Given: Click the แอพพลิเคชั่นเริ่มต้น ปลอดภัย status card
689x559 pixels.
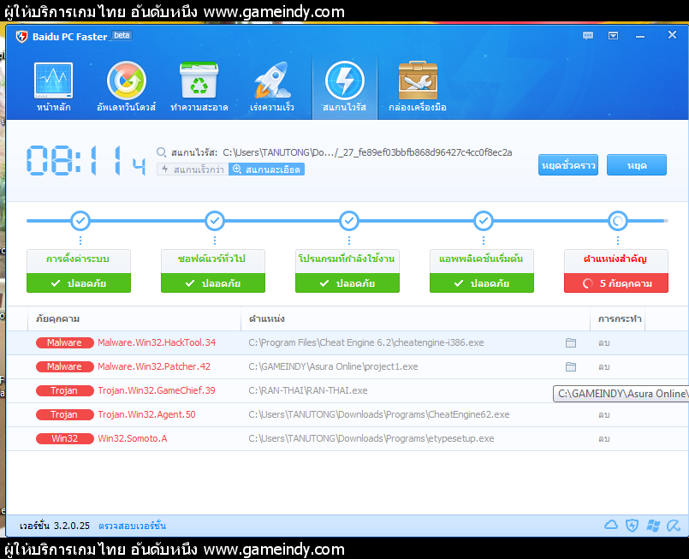Looking at the screenshot, I should [x=482, y=271].
